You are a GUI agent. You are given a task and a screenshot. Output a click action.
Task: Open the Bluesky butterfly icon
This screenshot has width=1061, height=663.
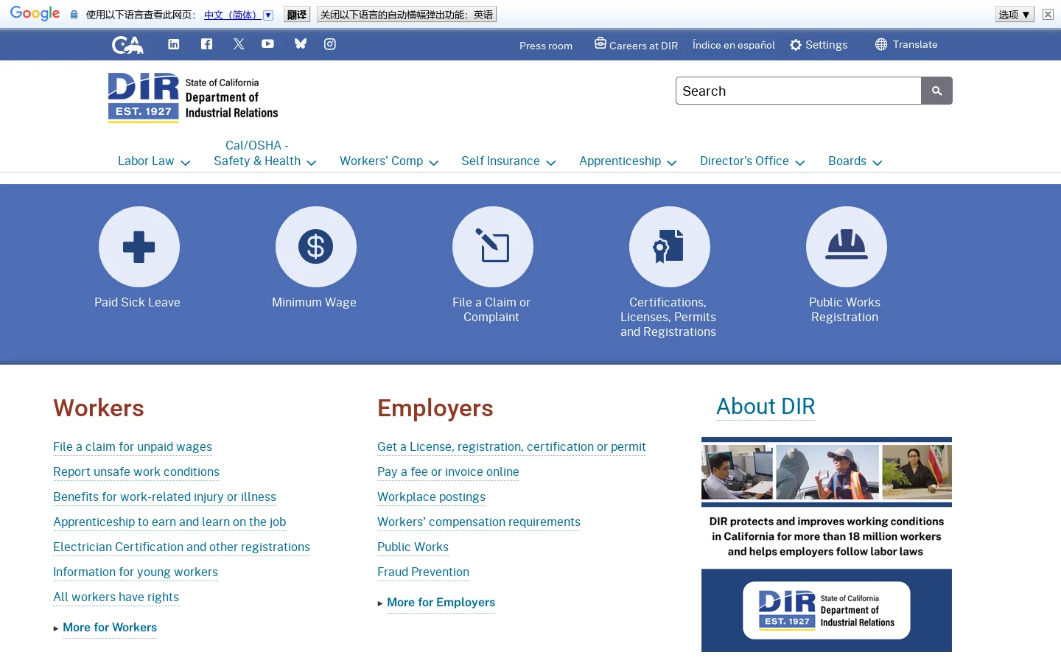click(x=301, y=44)
